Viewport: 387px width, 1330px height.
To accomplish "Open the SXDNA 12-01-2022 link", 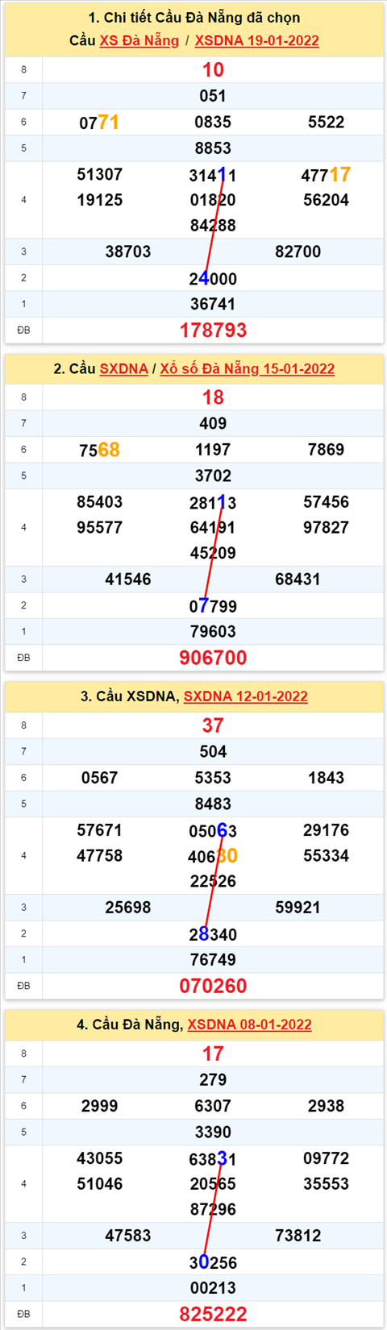I will point(245,696).
